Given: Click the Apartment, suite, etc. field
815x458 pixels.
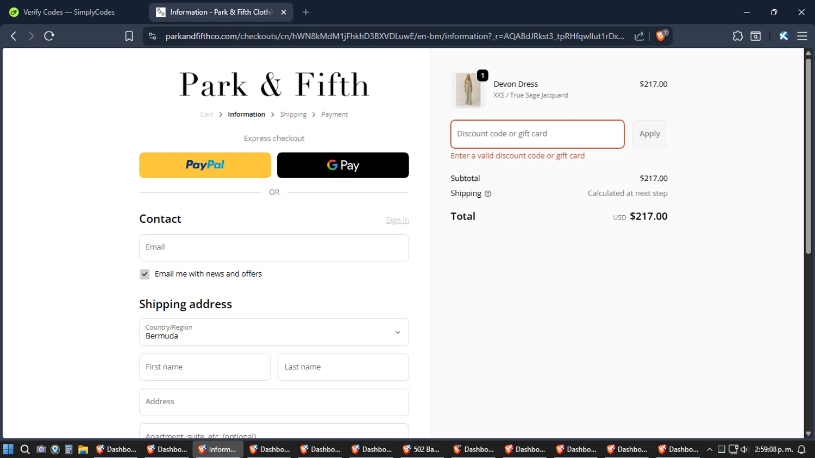Looking at the screenshot, I should (x=274, y=432).
